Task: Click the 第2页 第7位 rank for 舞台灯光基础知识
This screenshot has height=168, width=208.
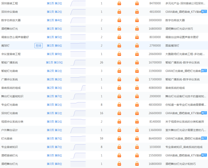Action: pyautogui.click(x=54, y=96)
